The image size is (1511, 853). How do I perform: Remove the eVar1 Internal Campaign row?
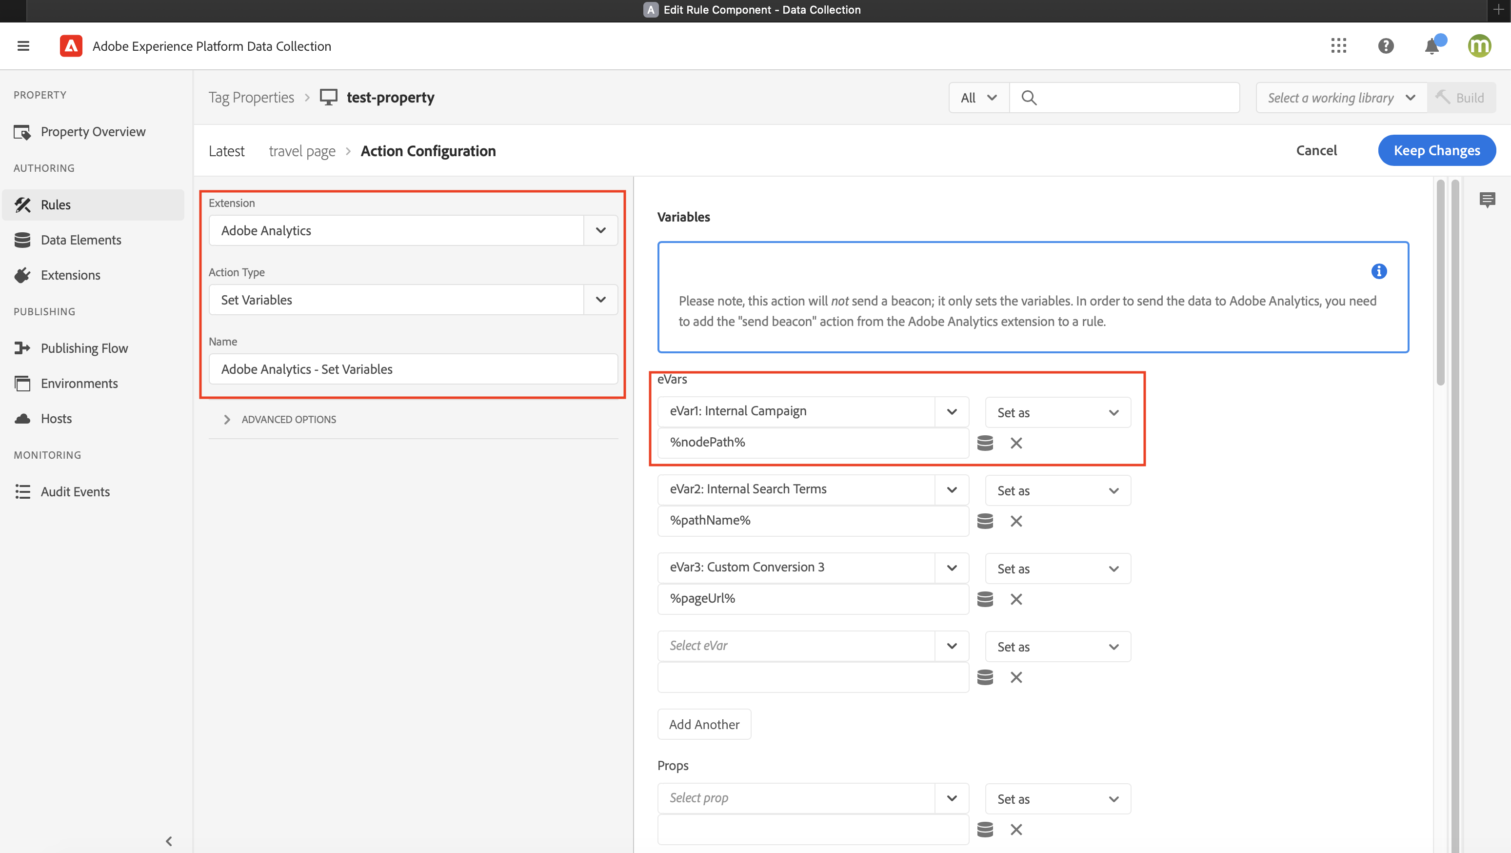(x=1016, y=443)
